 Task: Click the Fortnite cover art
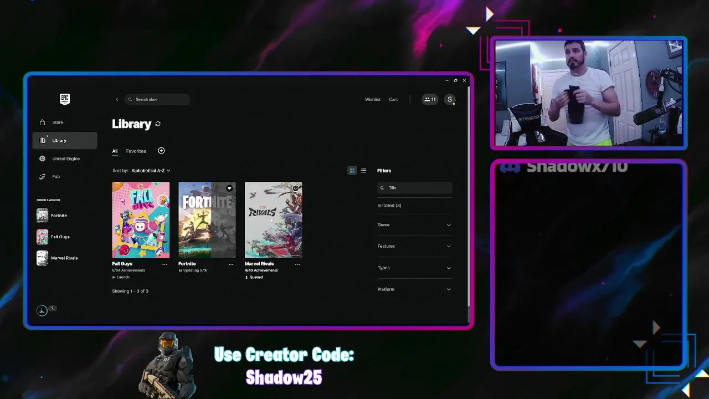[207, 220]
